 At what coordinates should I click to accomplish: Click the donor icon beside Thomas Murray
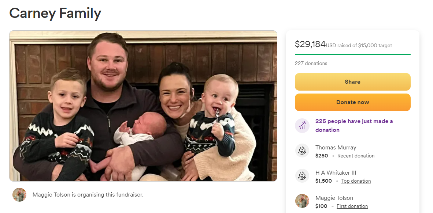tap(302, 151)
